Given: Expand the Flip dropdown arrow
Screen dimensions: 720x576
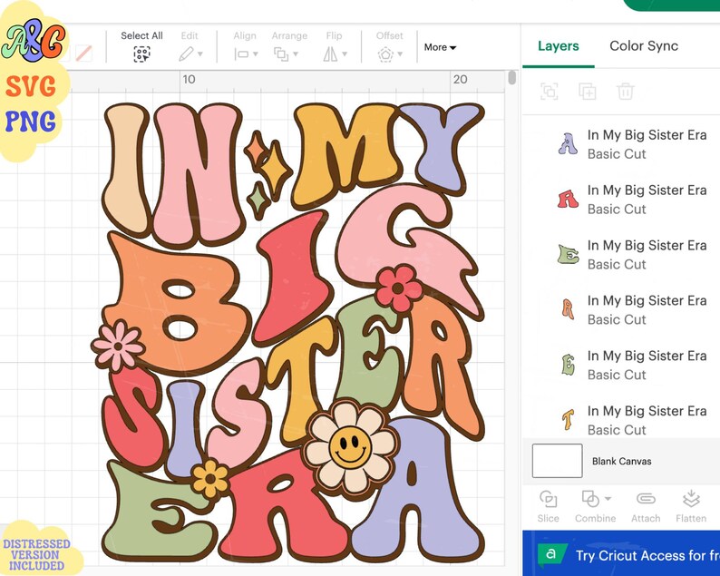Looking at the screenshot, I should [345, 54].
